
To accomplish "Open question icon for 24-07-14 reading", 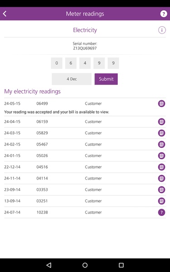I will tap(161, 212).
